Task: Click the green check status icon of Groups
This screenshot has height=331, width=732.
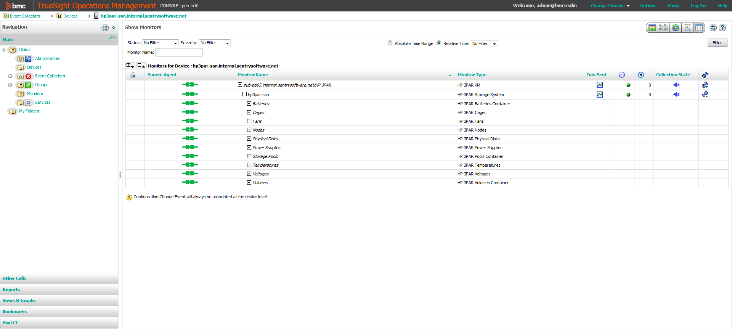Action: 28,85
